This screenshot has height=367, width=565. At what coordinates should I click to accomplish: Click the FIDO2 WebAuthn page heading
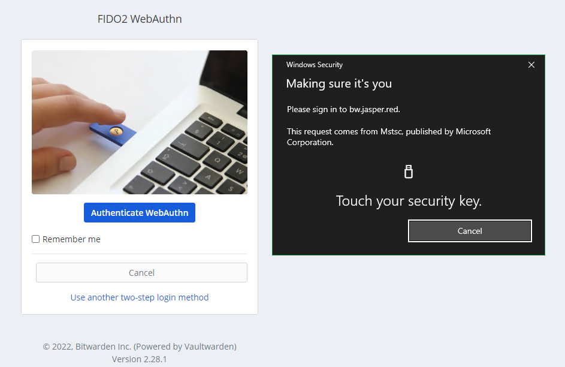point(140,19)
